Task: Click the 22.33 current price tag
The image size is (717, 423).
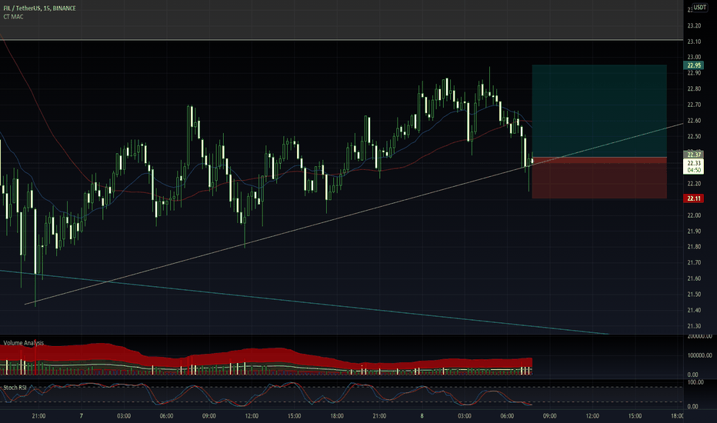Action: (693, 163)
